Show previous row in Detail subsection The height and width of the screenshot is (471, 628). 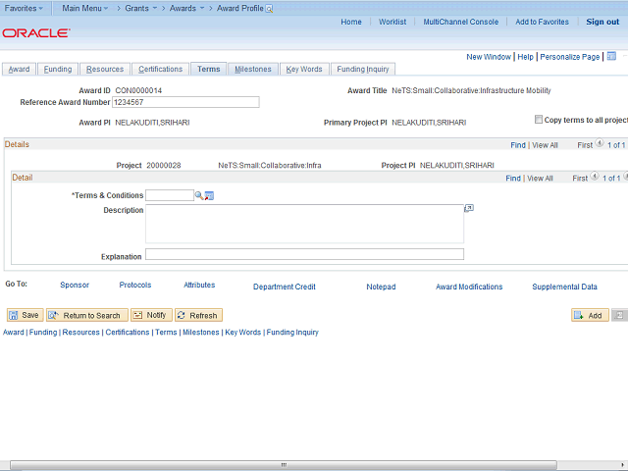(x=595, y=177)
